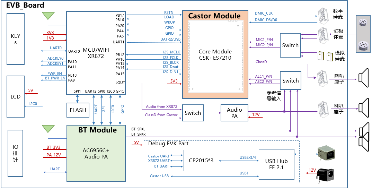Click the MIC1_P/N label
The height and width of the screenshot is (189, 372).
[264, 39]
